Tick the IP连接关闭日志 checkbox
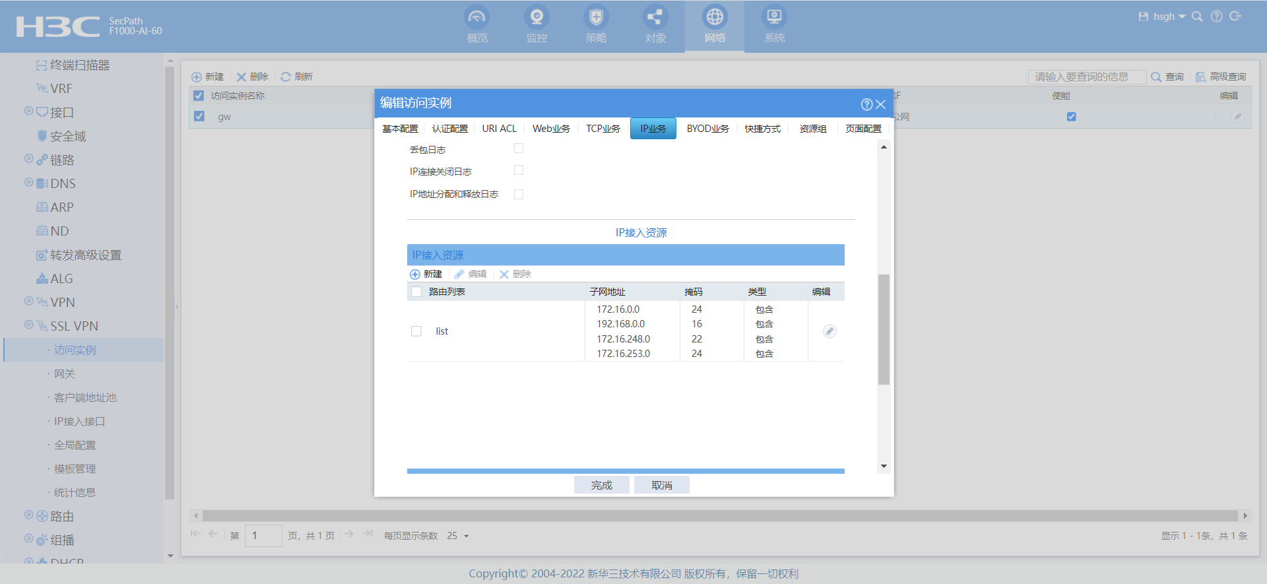 click(x=519, y=170)
